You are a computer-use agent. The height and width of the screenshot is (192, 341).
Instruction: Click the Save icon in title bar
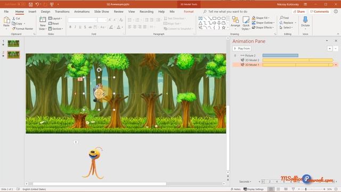(x=31, y=4)
